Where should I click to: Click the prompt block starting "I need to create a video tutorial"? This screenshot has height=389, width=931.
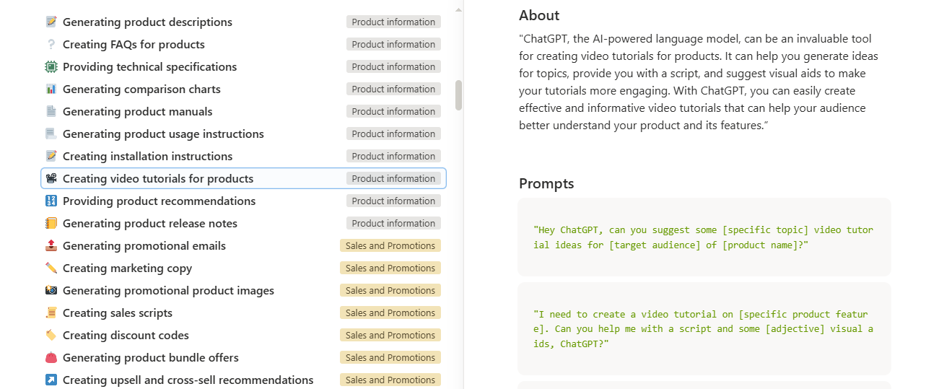[x=704, y=328]
